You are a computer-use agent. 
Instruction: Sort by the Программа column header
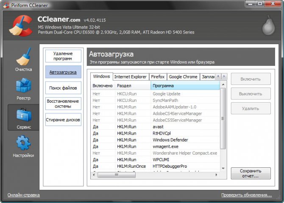pyautogui.click(x=185, y=86)
